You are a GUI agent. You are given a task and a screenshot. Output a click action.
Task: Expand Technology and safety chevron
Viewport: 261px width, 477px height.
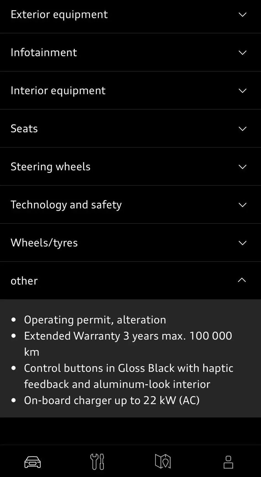pos(242,205)
